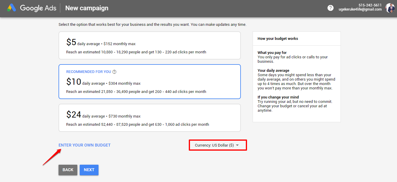This screenshot has width=397, height=182.
Task: Open the account profile avatar
Action: [390, 8]
